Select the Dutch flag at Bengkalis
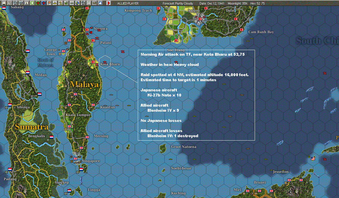The height and width of the screenshot is (198, 339). tap(52, 137)
